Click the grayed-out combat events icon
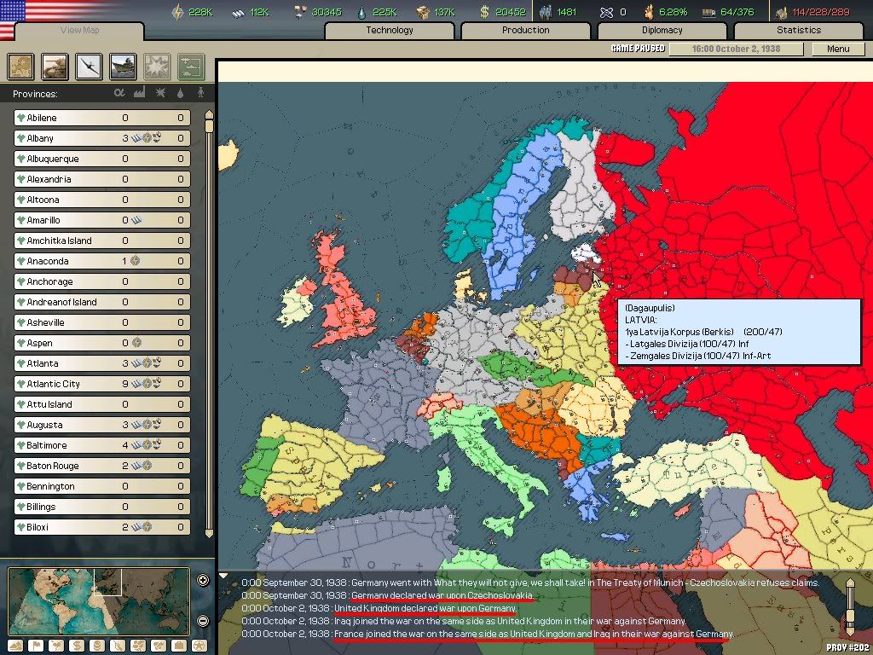 157,67
